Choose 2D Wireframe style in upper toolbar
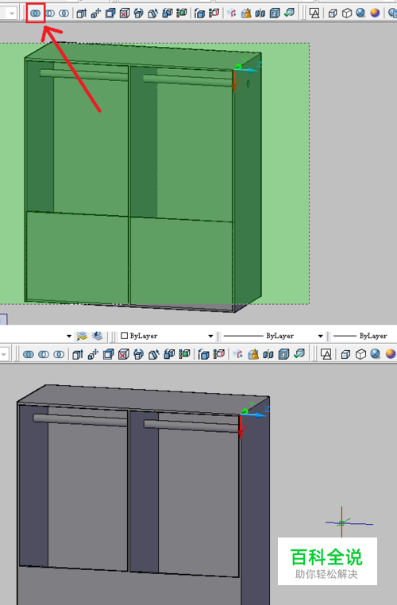The image size is (397, 605). pyautogui.click(x=315, y=13)
